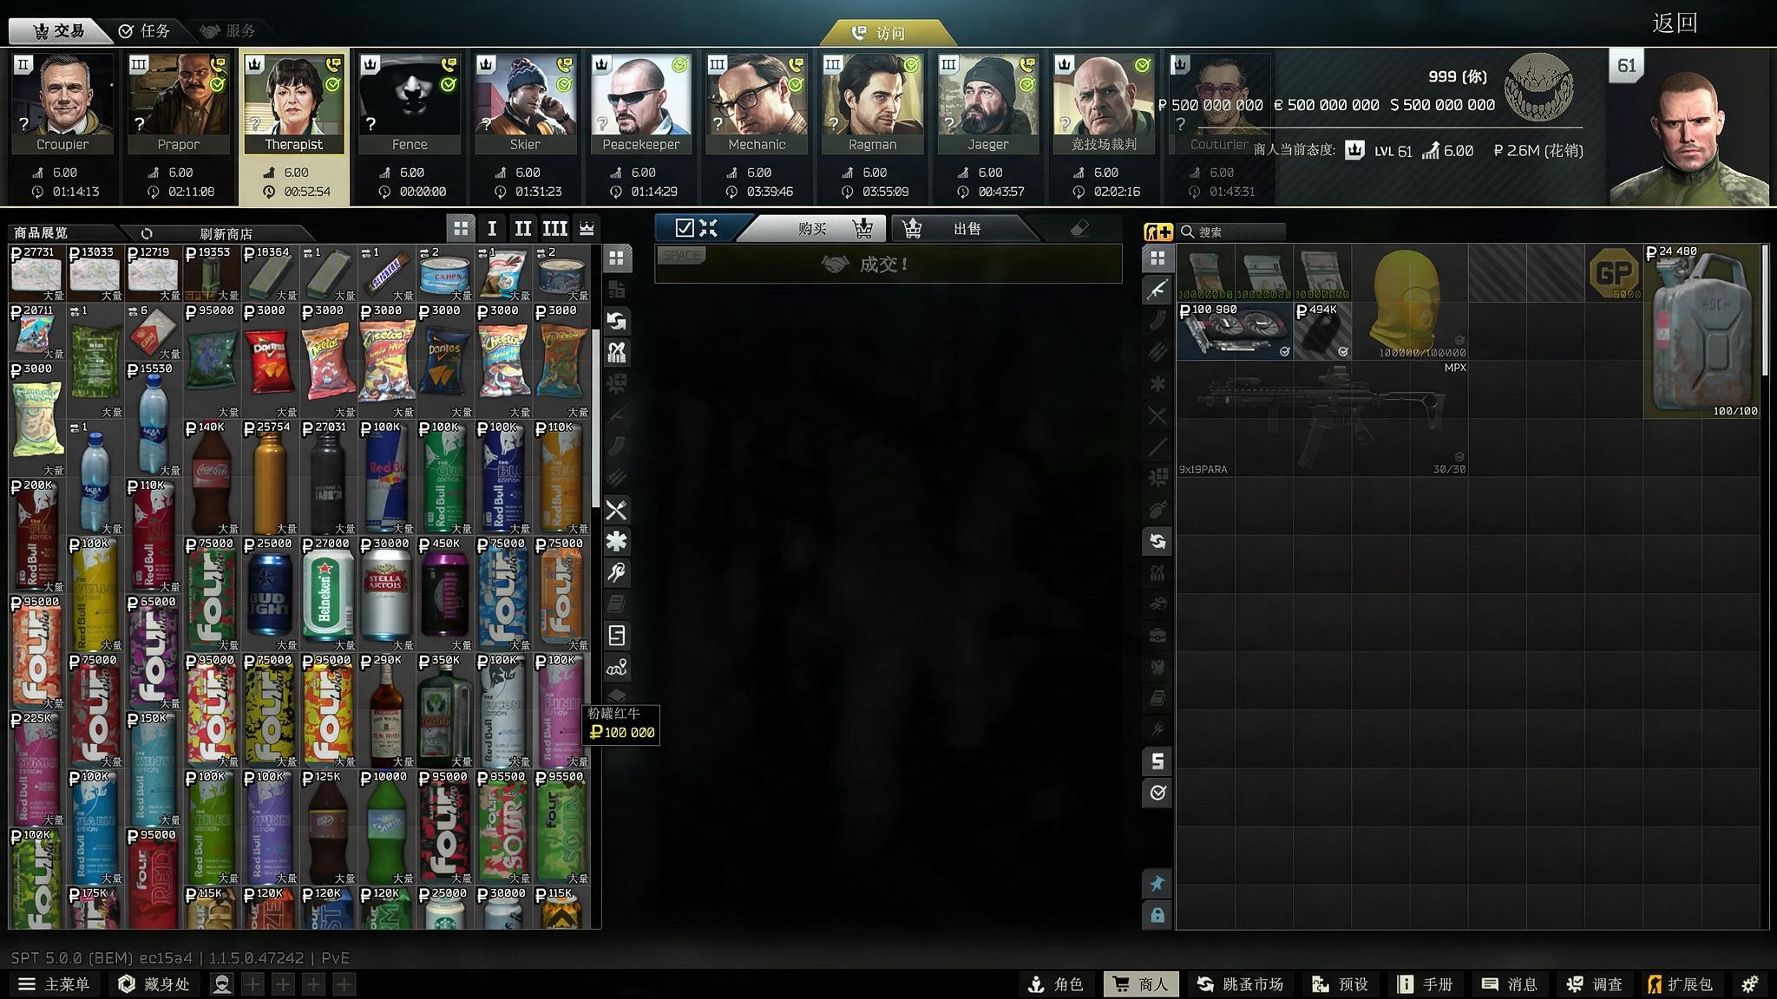Open the settings gear icon
This screenshot has height=999, width=1777.
pos(1750,984)
